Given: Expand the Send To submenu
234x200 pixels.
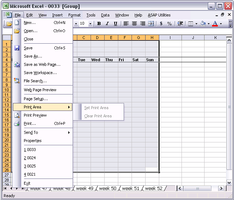Looking at the screenshot, I should pyautogui.click(x=43, y=132).
